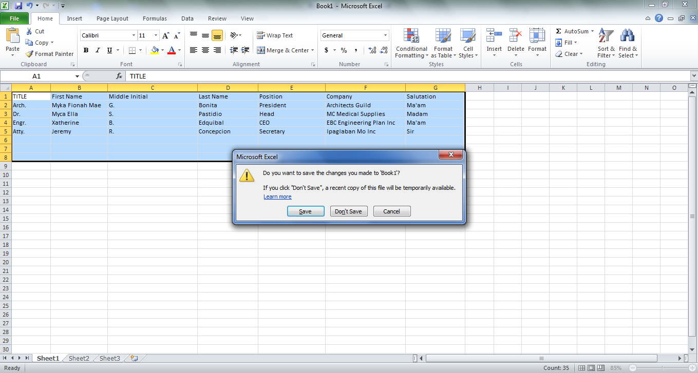Select the Format Painter tool
The height and width of the screenshot is (373, 698).
tap(49, 53)
